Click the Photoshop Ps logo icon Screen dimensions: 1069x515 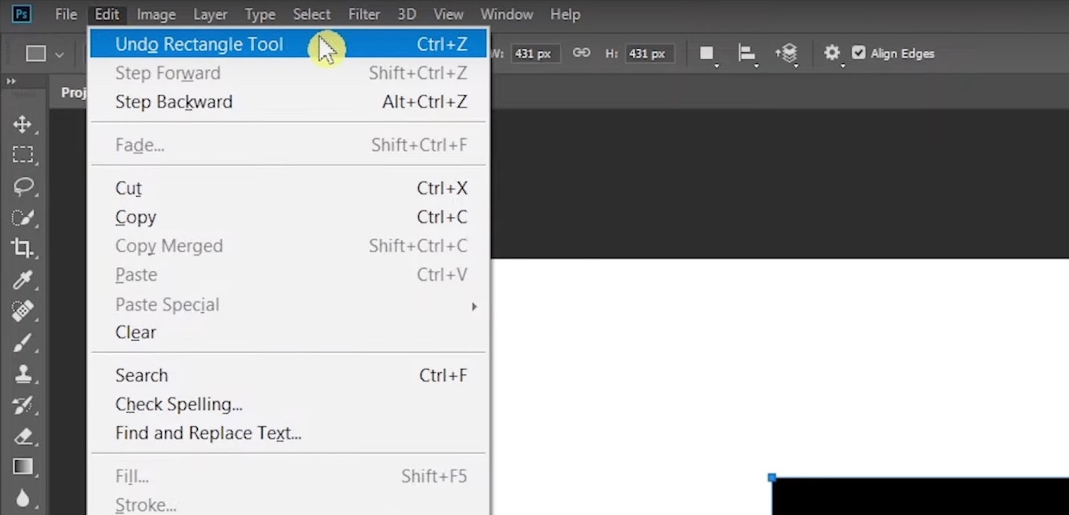21,13
